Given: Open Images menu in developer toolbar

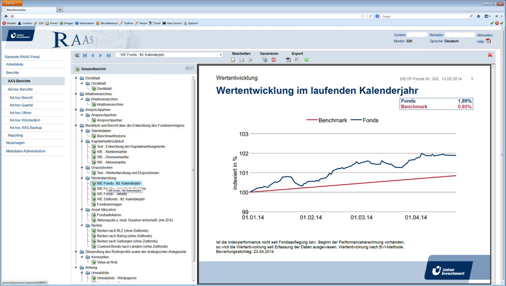Looking at the screenshot, I should (x=67, y=23).
